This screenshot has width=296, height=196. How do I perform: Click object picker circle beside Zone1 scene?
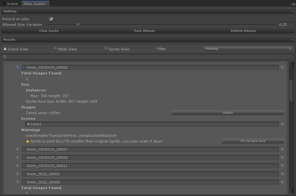coord(282,124)
